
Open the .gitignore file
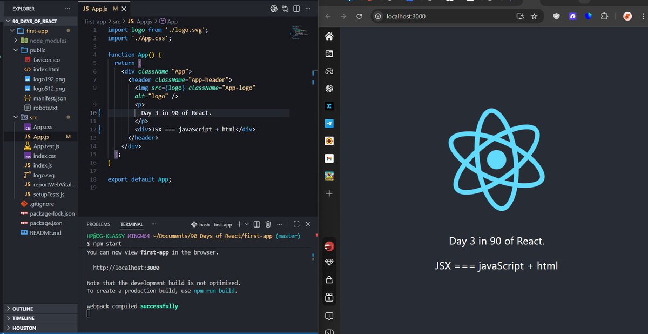click(42, 204)
